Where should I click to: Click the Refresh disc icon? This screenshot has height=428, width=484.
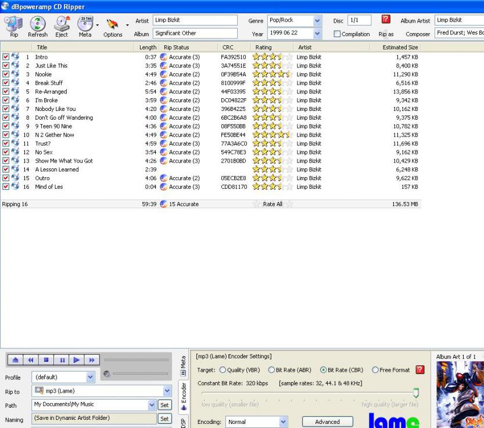[38, 24]
